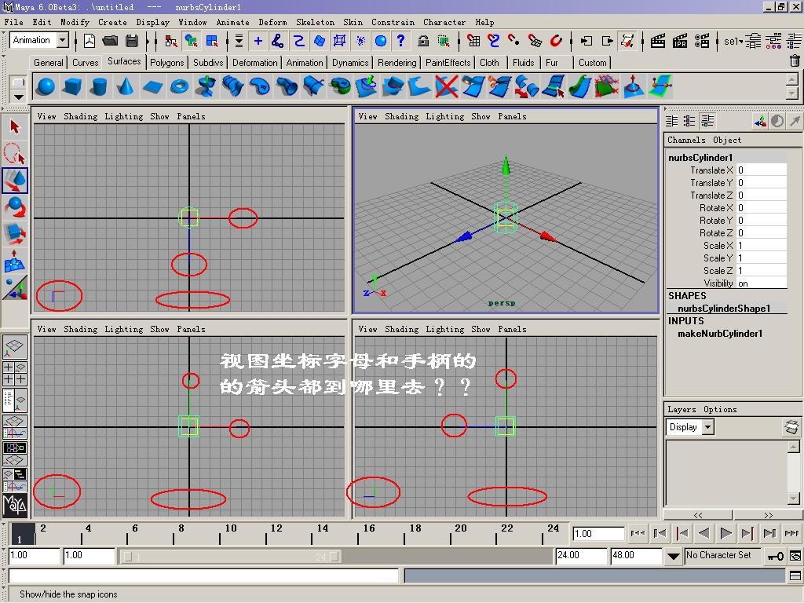The image size is (804, 603).
Task: Click the question mark help icon
Action: click(400, 41)
